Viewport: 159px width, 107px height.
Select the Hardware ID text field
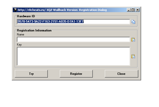tap(73, 22)
